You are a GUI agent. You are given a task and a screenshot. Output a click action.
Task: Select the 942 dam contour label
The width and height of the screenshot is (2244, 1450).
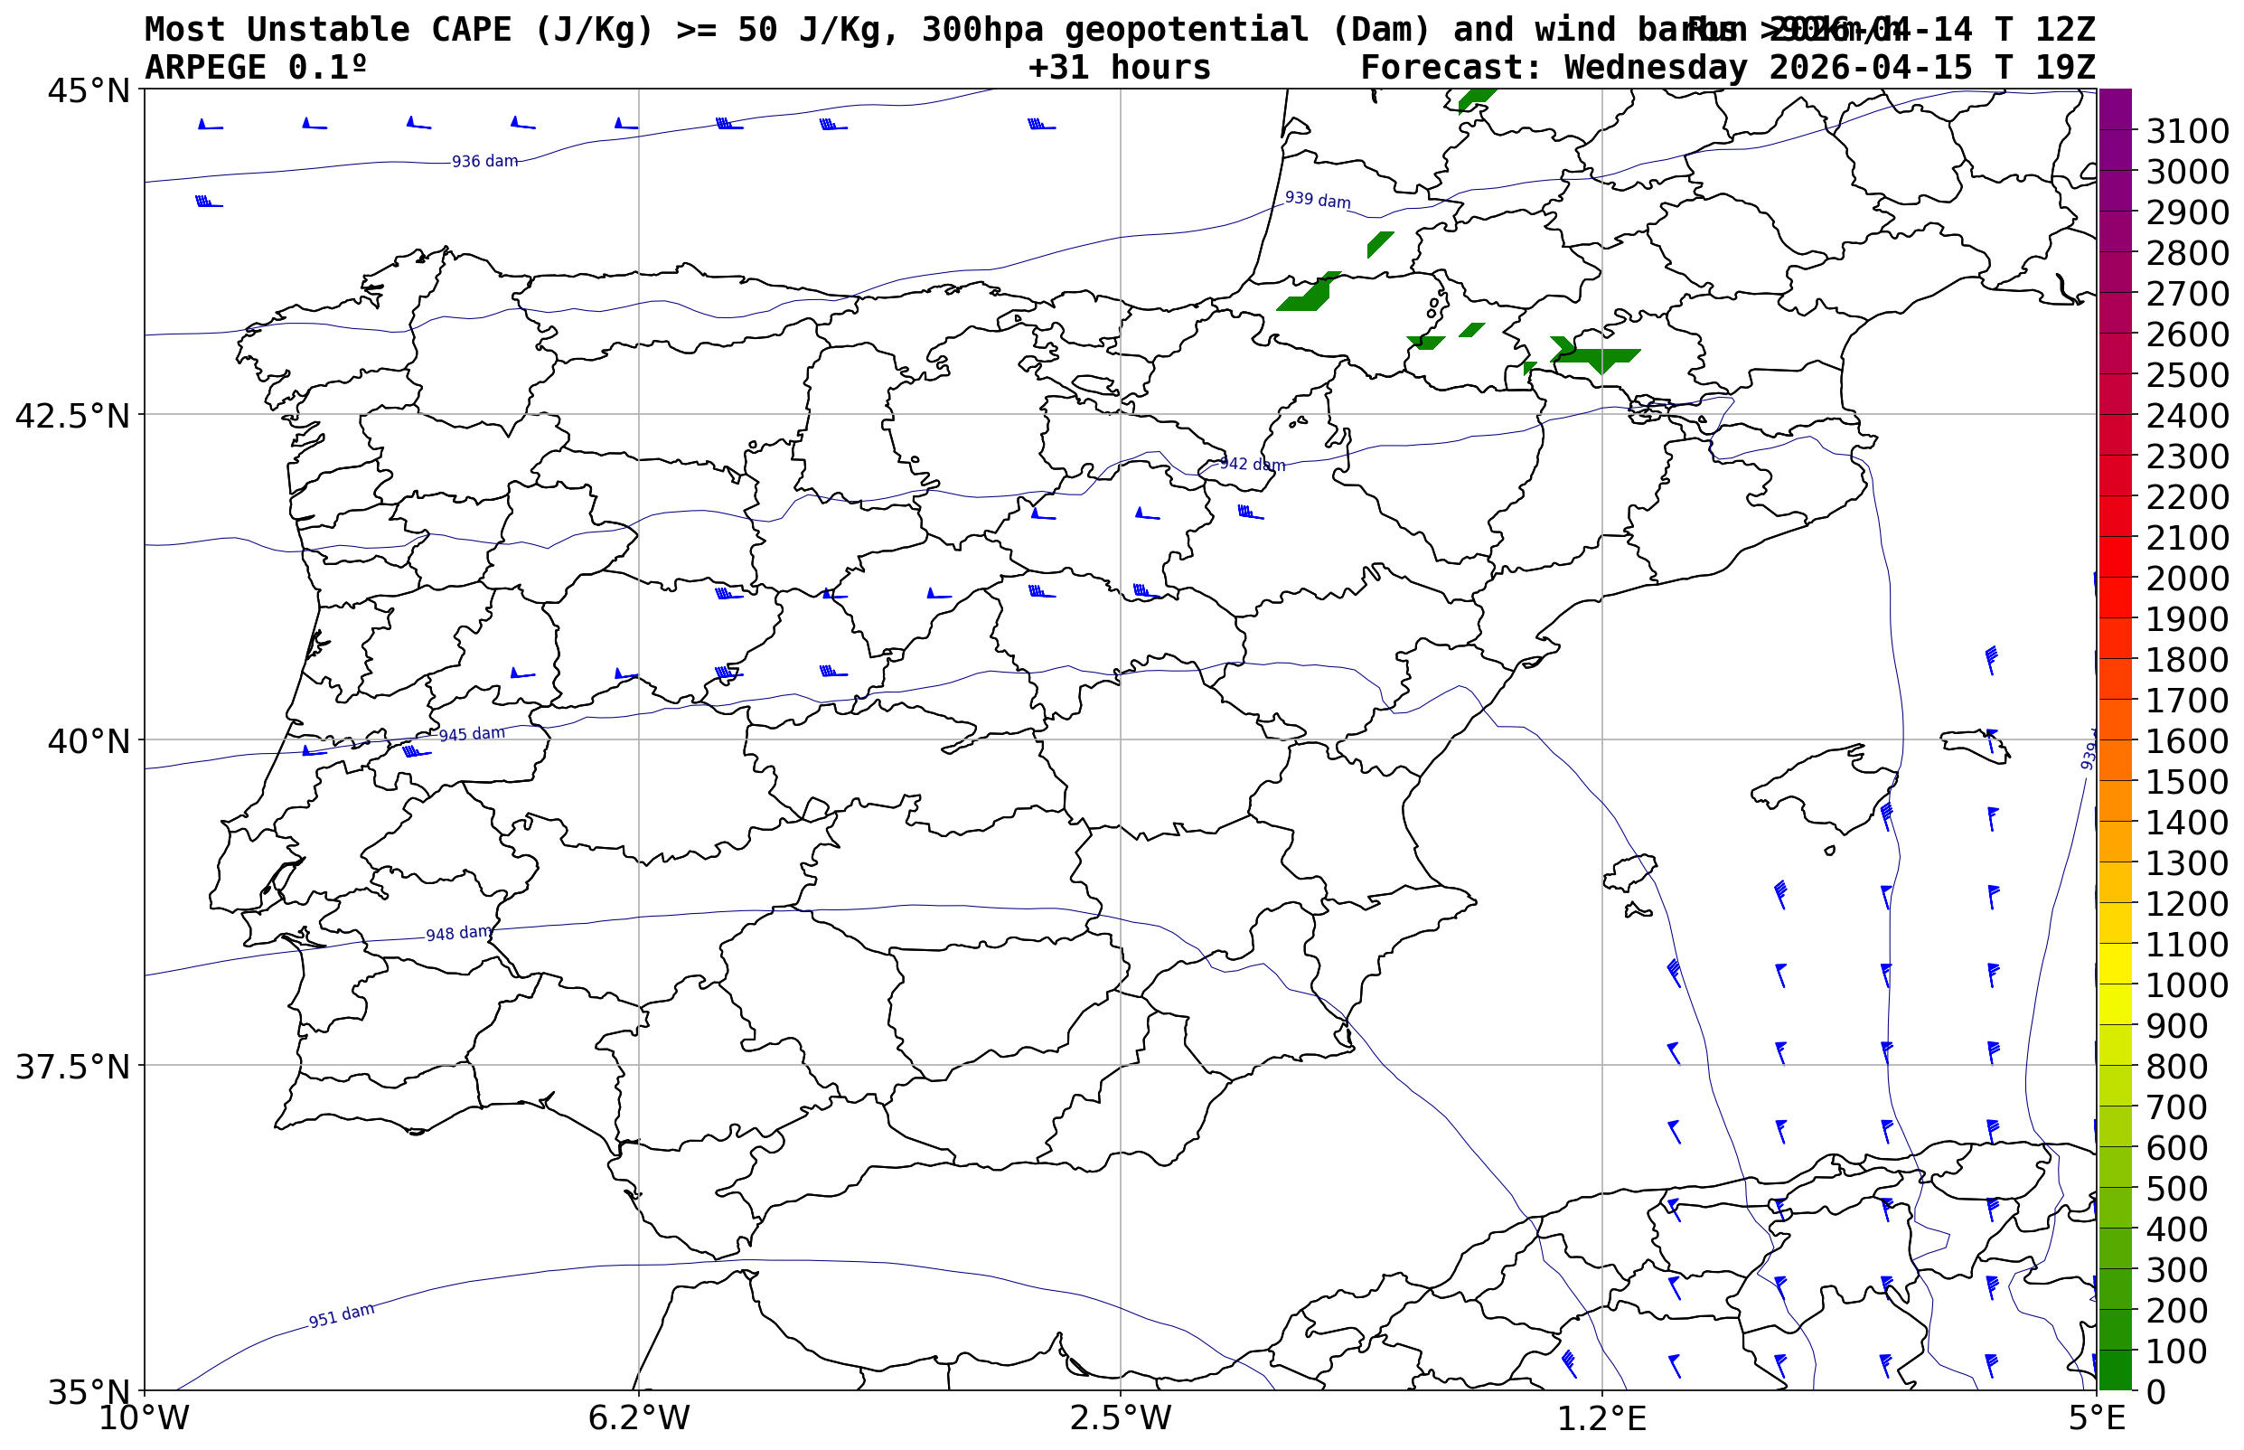[x=1252, y=464]
